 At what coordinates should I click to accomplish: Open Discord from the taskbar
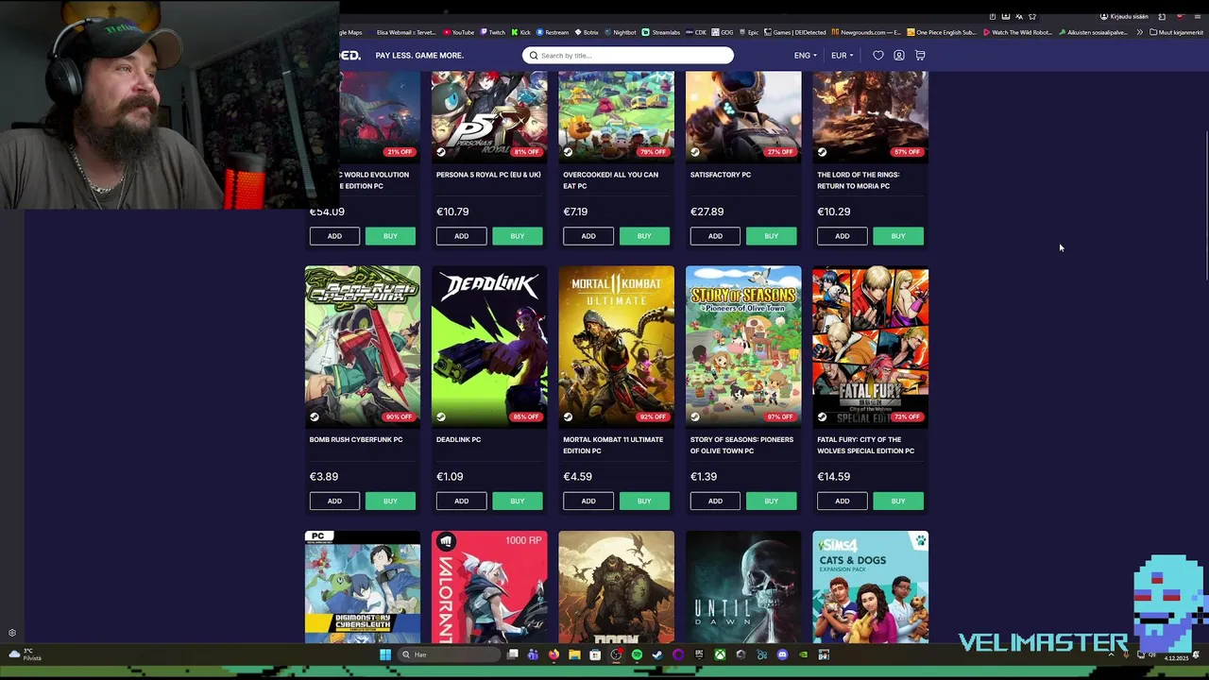pyautogui.click(x=782, y=654)
